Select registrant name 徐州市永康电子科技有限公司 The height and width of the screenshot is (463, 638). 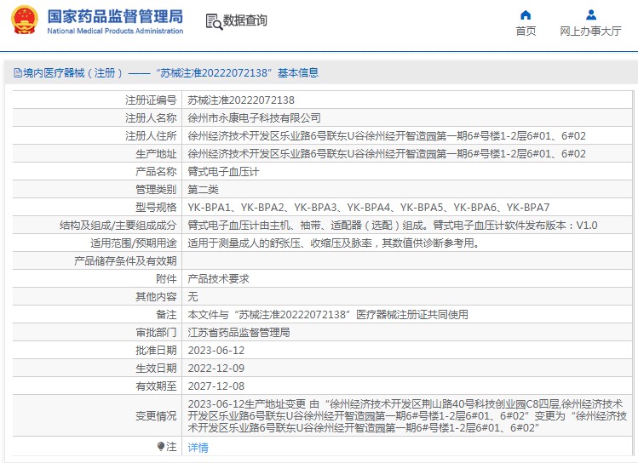point(254,118)
